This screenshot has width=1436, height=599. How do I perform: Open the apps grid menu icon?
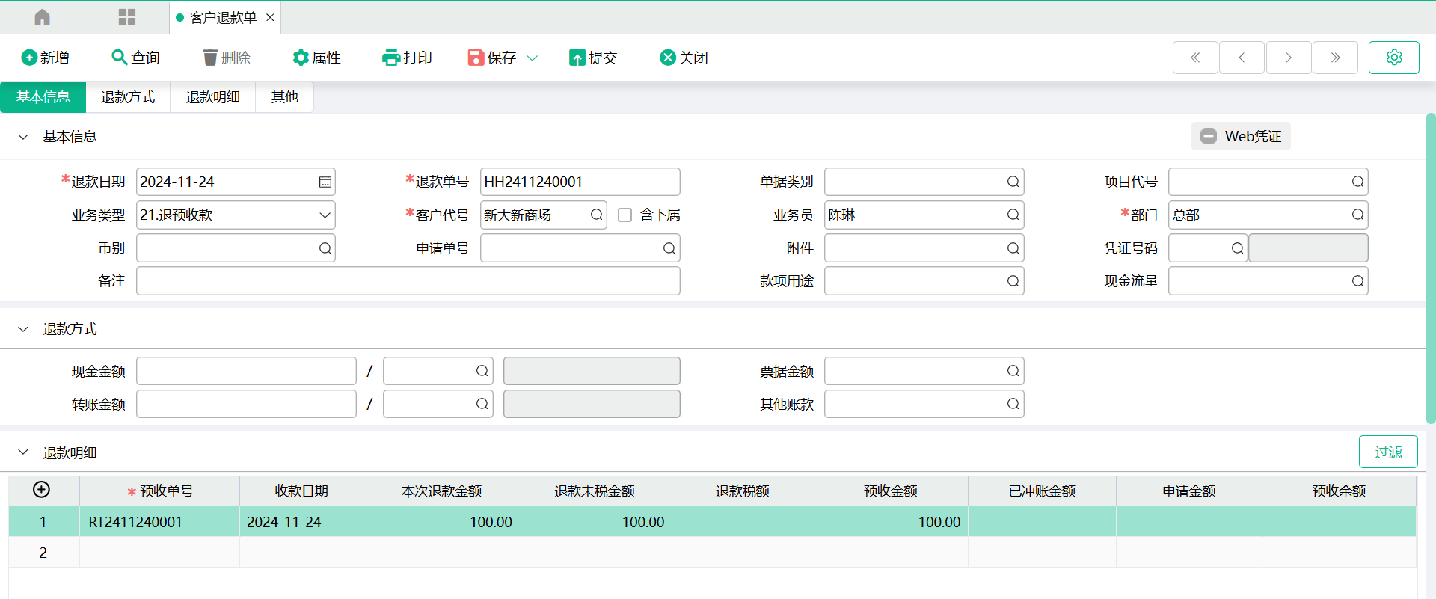click(x=127, y=17)
